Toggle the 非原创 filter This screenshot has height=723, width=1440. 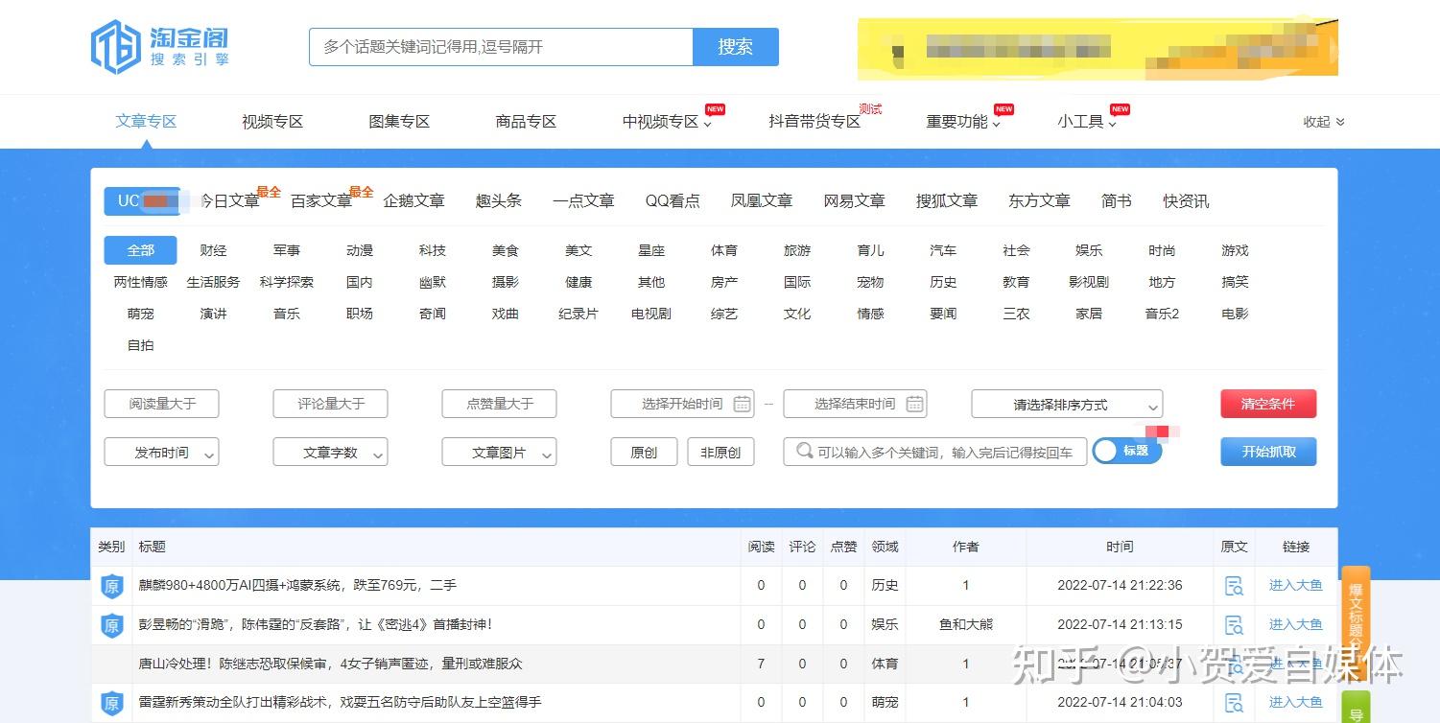coord(720,452)
